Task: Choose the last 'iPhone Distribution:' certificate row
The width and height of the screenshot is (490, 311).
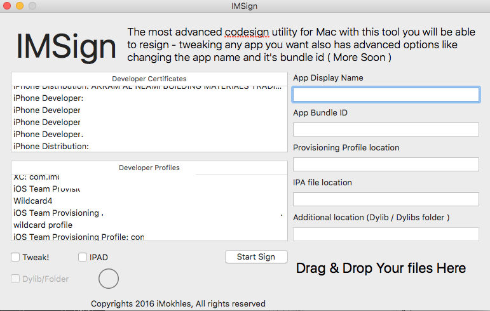Action: (149, 147)
